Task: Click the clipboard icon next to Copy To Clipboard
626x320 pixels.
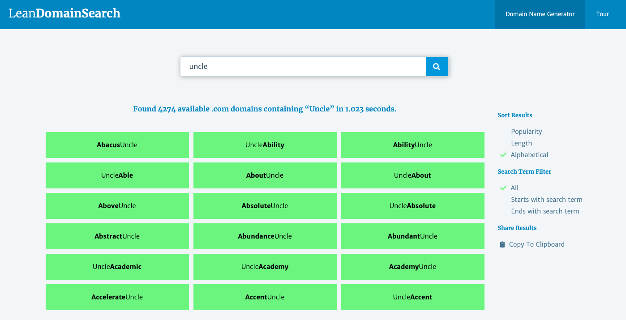Action: tap(502, 244)
